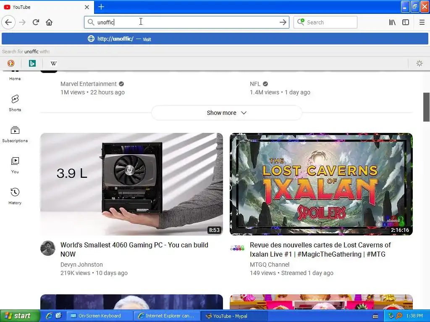The height and width of the screenshot is (322, 430).
Task: Search with DuckDuckGo engine icon
Action: pyautogui.click(x=10, y=63)
